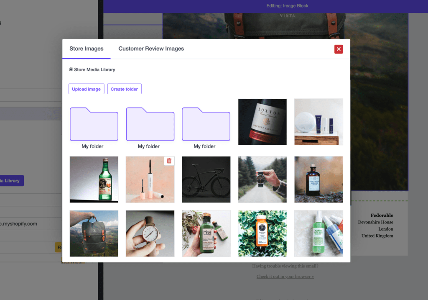
Task: Switch to Customer Review Images tab
Action: click(x=151, y=49)
